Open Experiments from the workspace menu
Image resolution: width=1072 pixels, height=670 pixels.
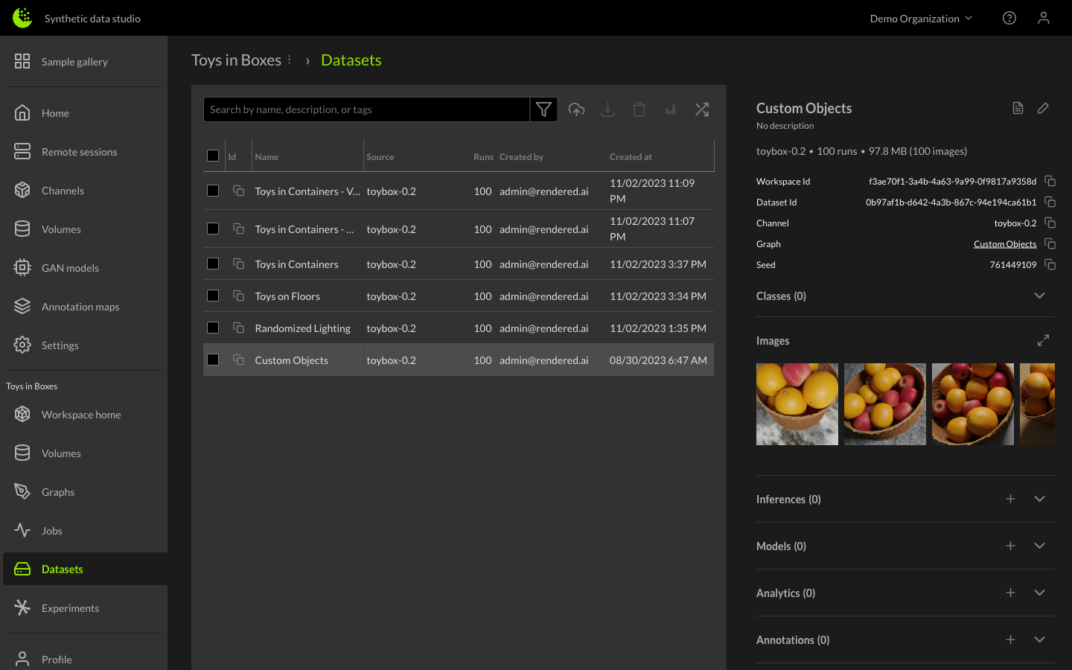(x=70, y=608)
